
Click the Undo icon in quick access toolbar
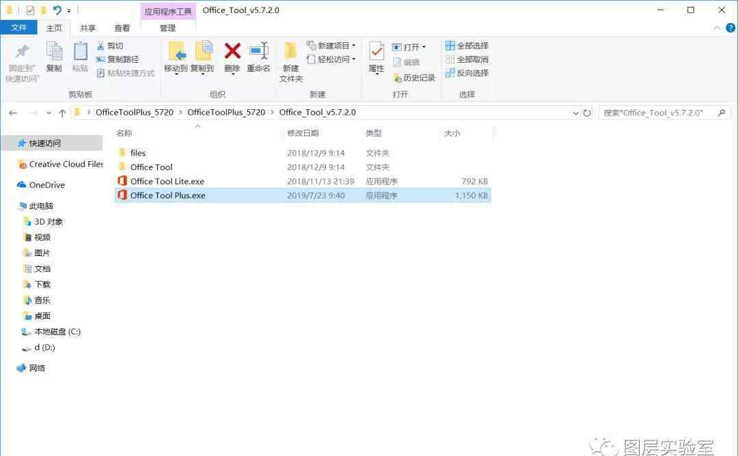(x=57, y=10)
